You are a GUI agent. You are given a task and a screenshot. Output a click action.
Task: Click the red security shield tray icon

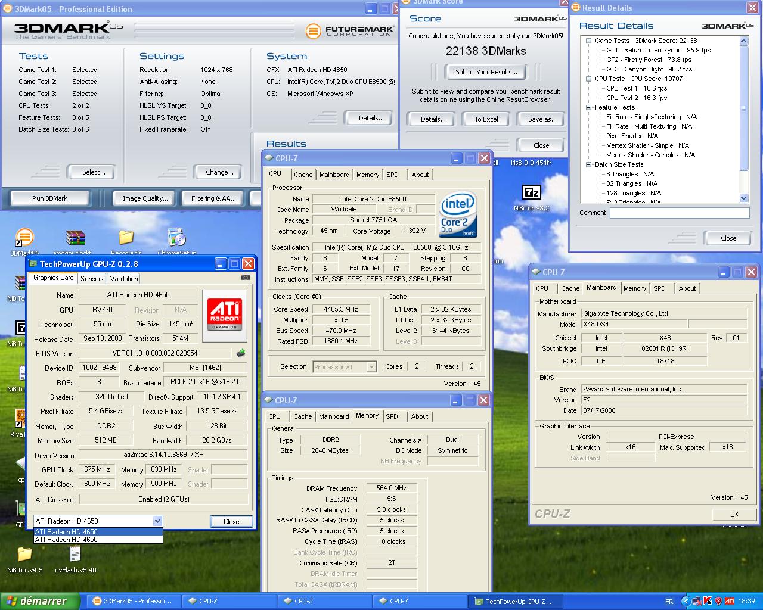718,601
